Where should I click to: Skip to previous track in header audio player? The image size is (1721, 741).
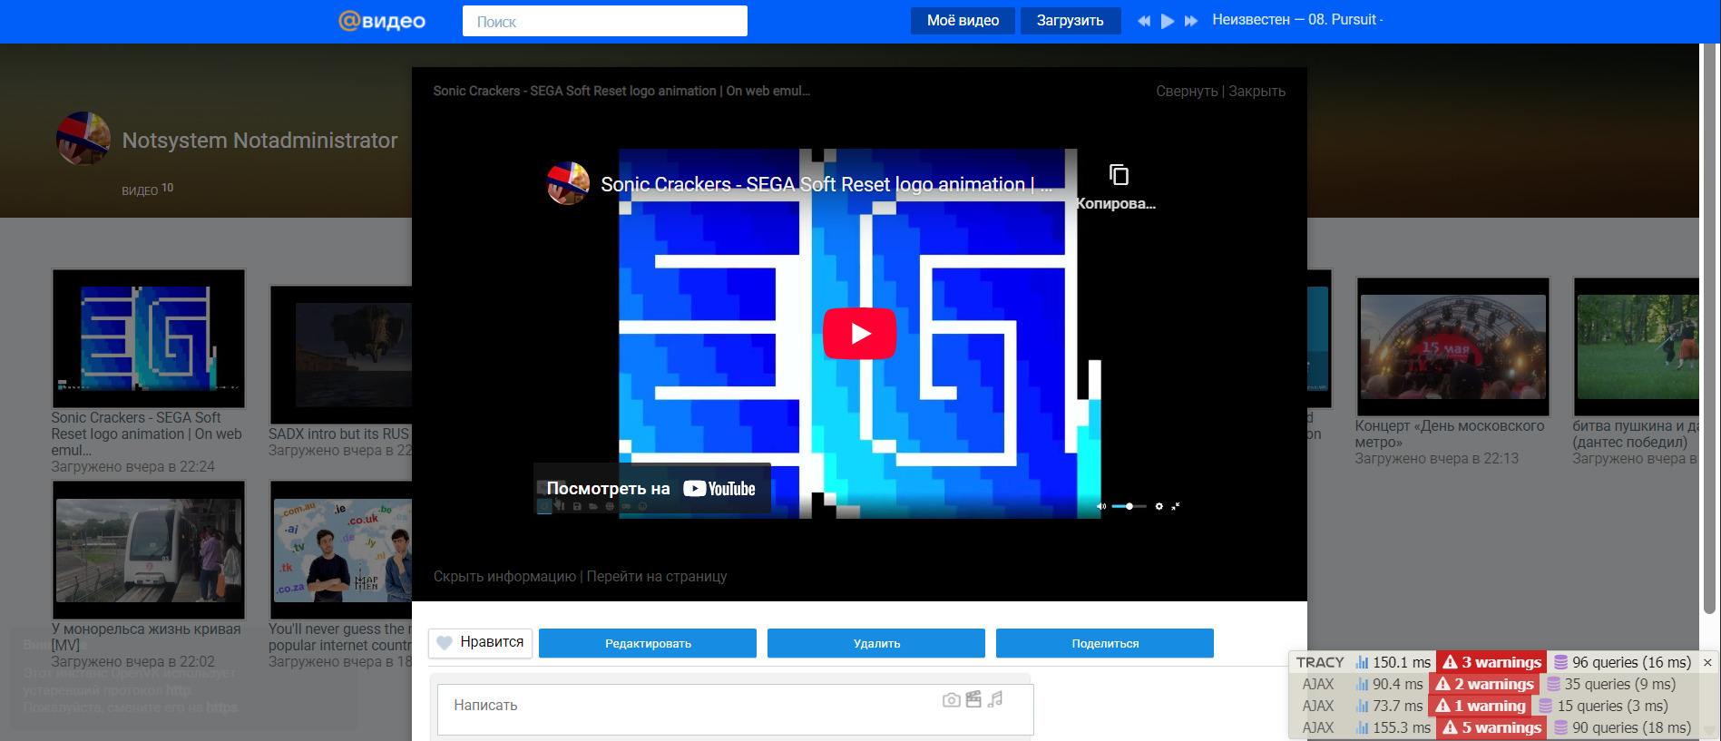tap(1144, 21)
